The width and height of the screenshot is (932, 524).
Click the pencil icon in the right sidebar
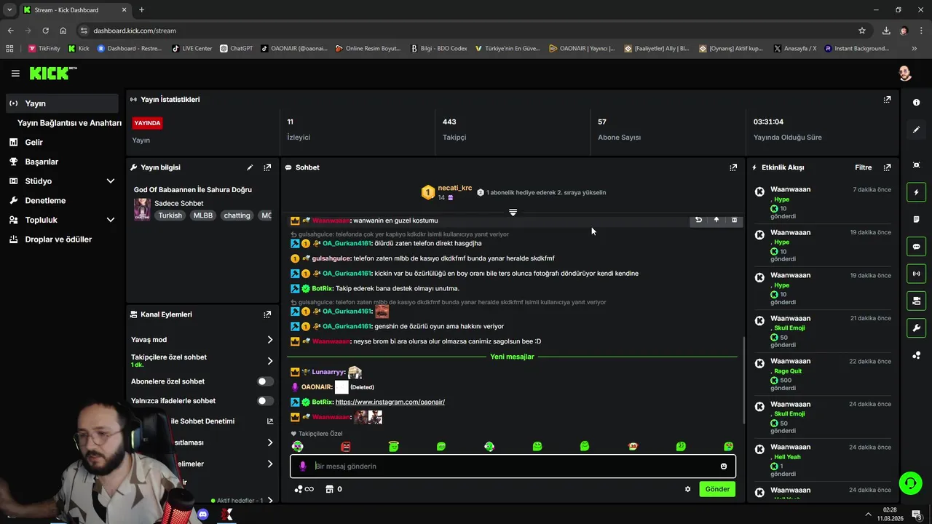(x=916, y=130)
